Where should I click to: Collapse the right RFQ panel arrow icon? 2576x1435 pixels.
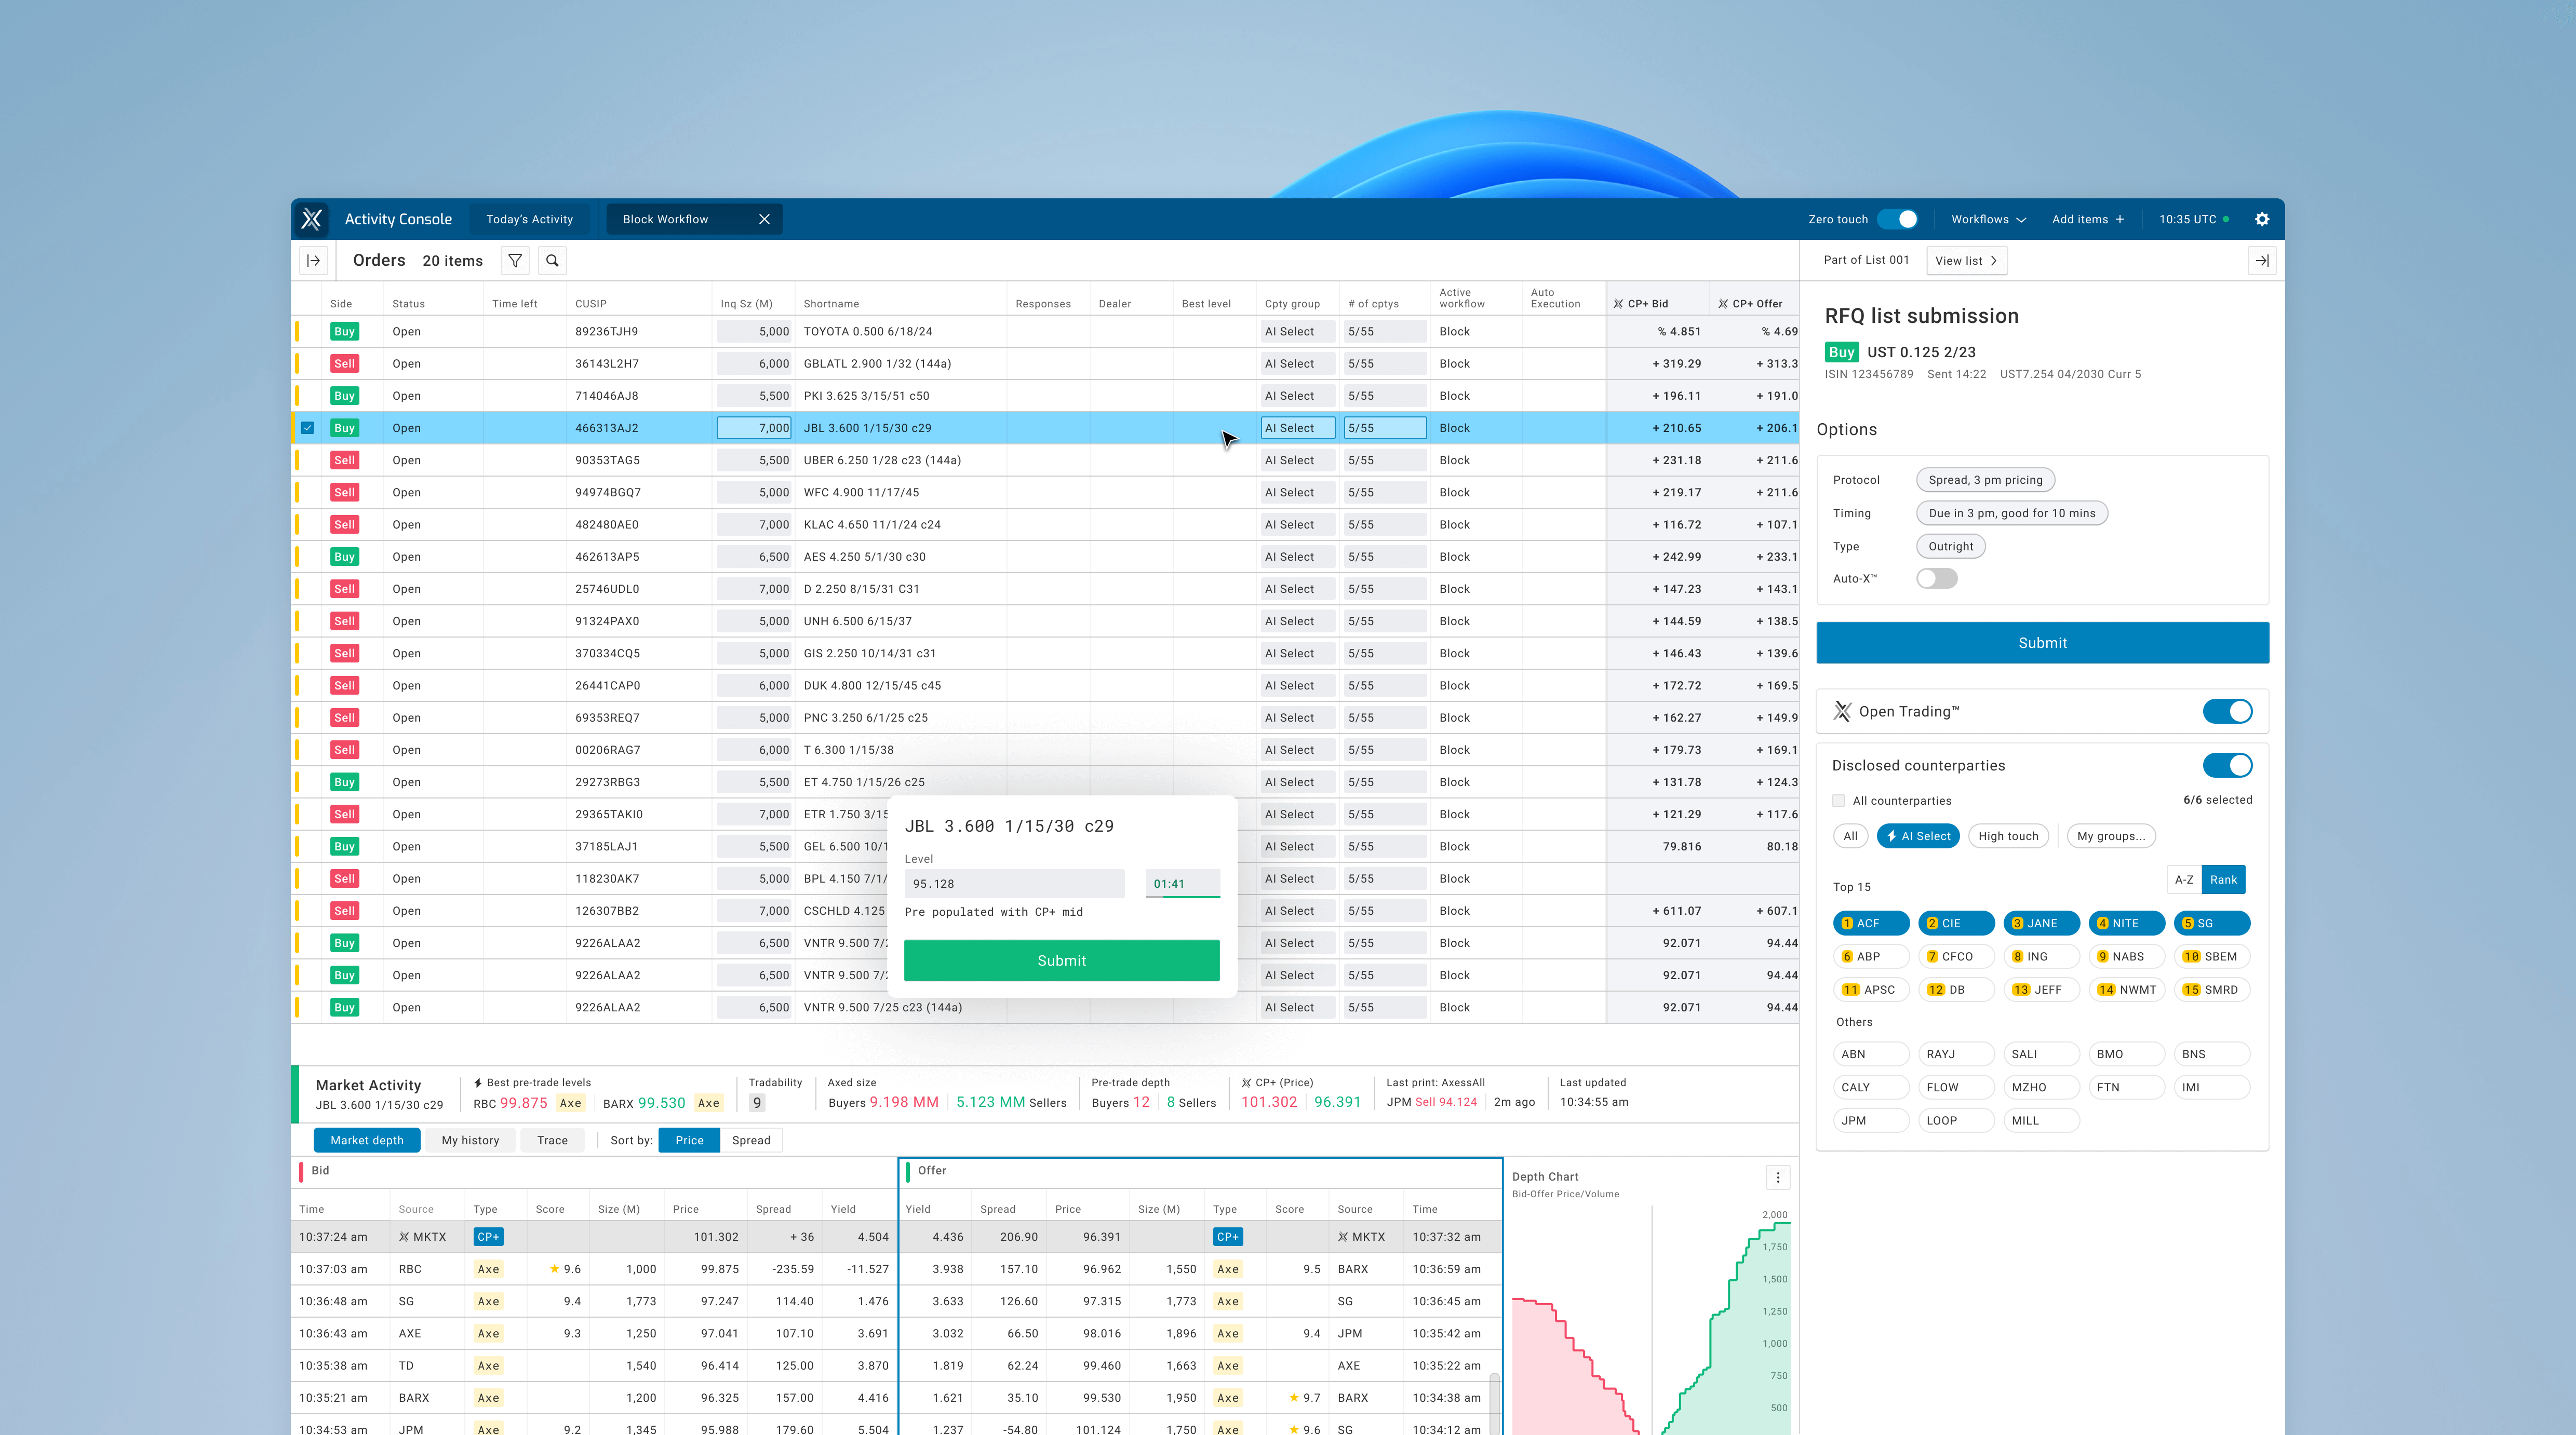tap(2262, 261)
